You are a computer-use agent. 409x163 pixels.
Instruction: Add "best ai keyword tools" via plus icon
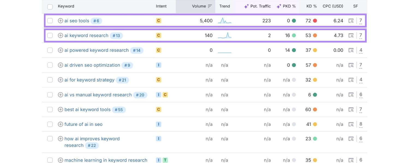pyautogui.click(x=60, y=109)
